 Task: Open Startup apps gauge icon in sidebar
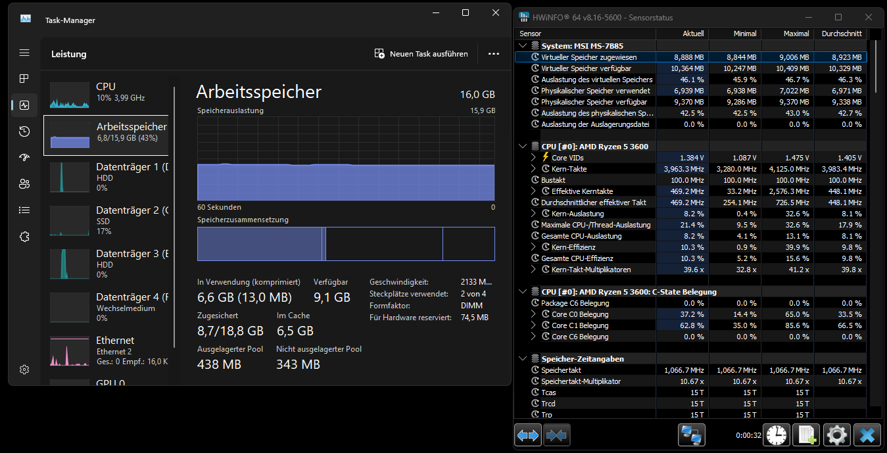click(24, 158)
